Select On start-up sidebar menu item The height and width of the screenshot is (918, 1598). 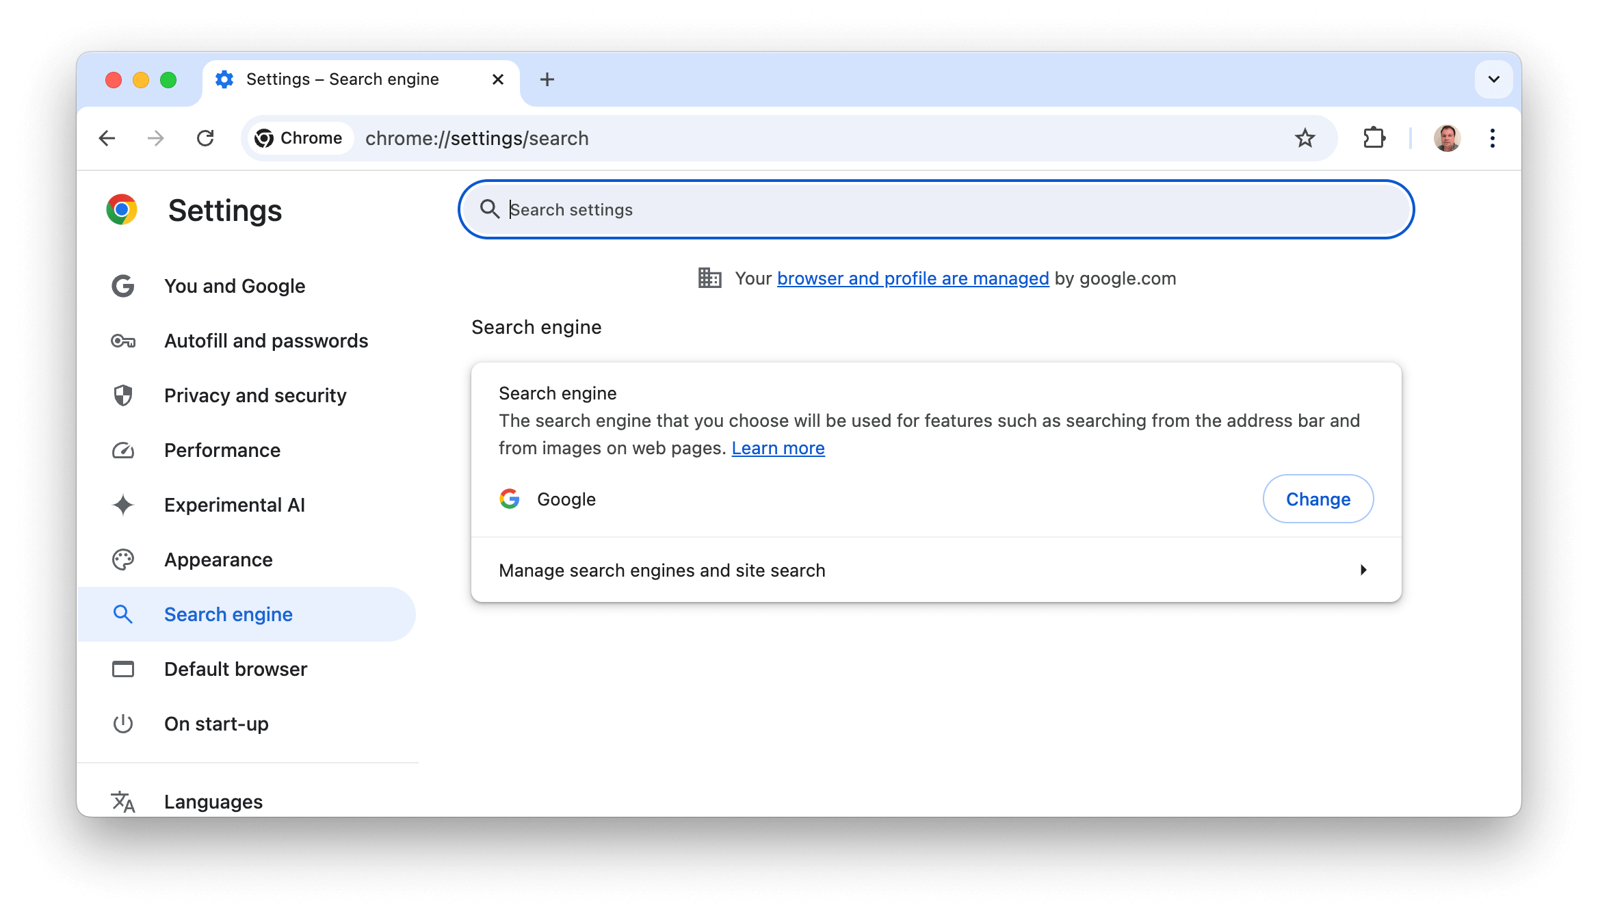click(x=215, y=724)
